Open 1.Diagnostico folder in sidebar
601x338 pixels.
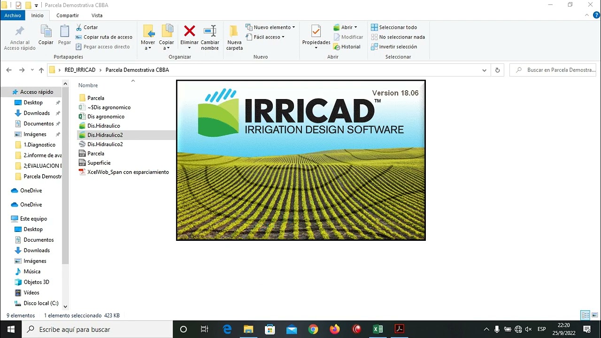coord(39,145)
